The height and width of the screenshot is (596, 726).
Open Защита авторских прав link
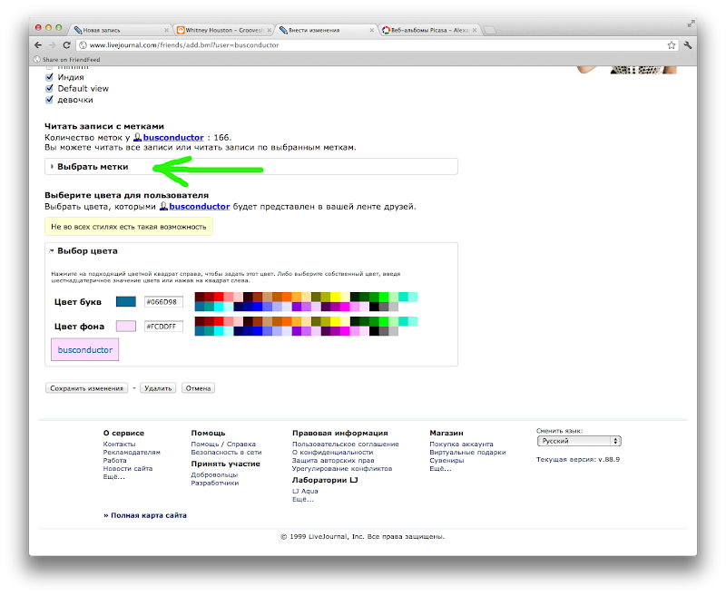click(333, 461)
